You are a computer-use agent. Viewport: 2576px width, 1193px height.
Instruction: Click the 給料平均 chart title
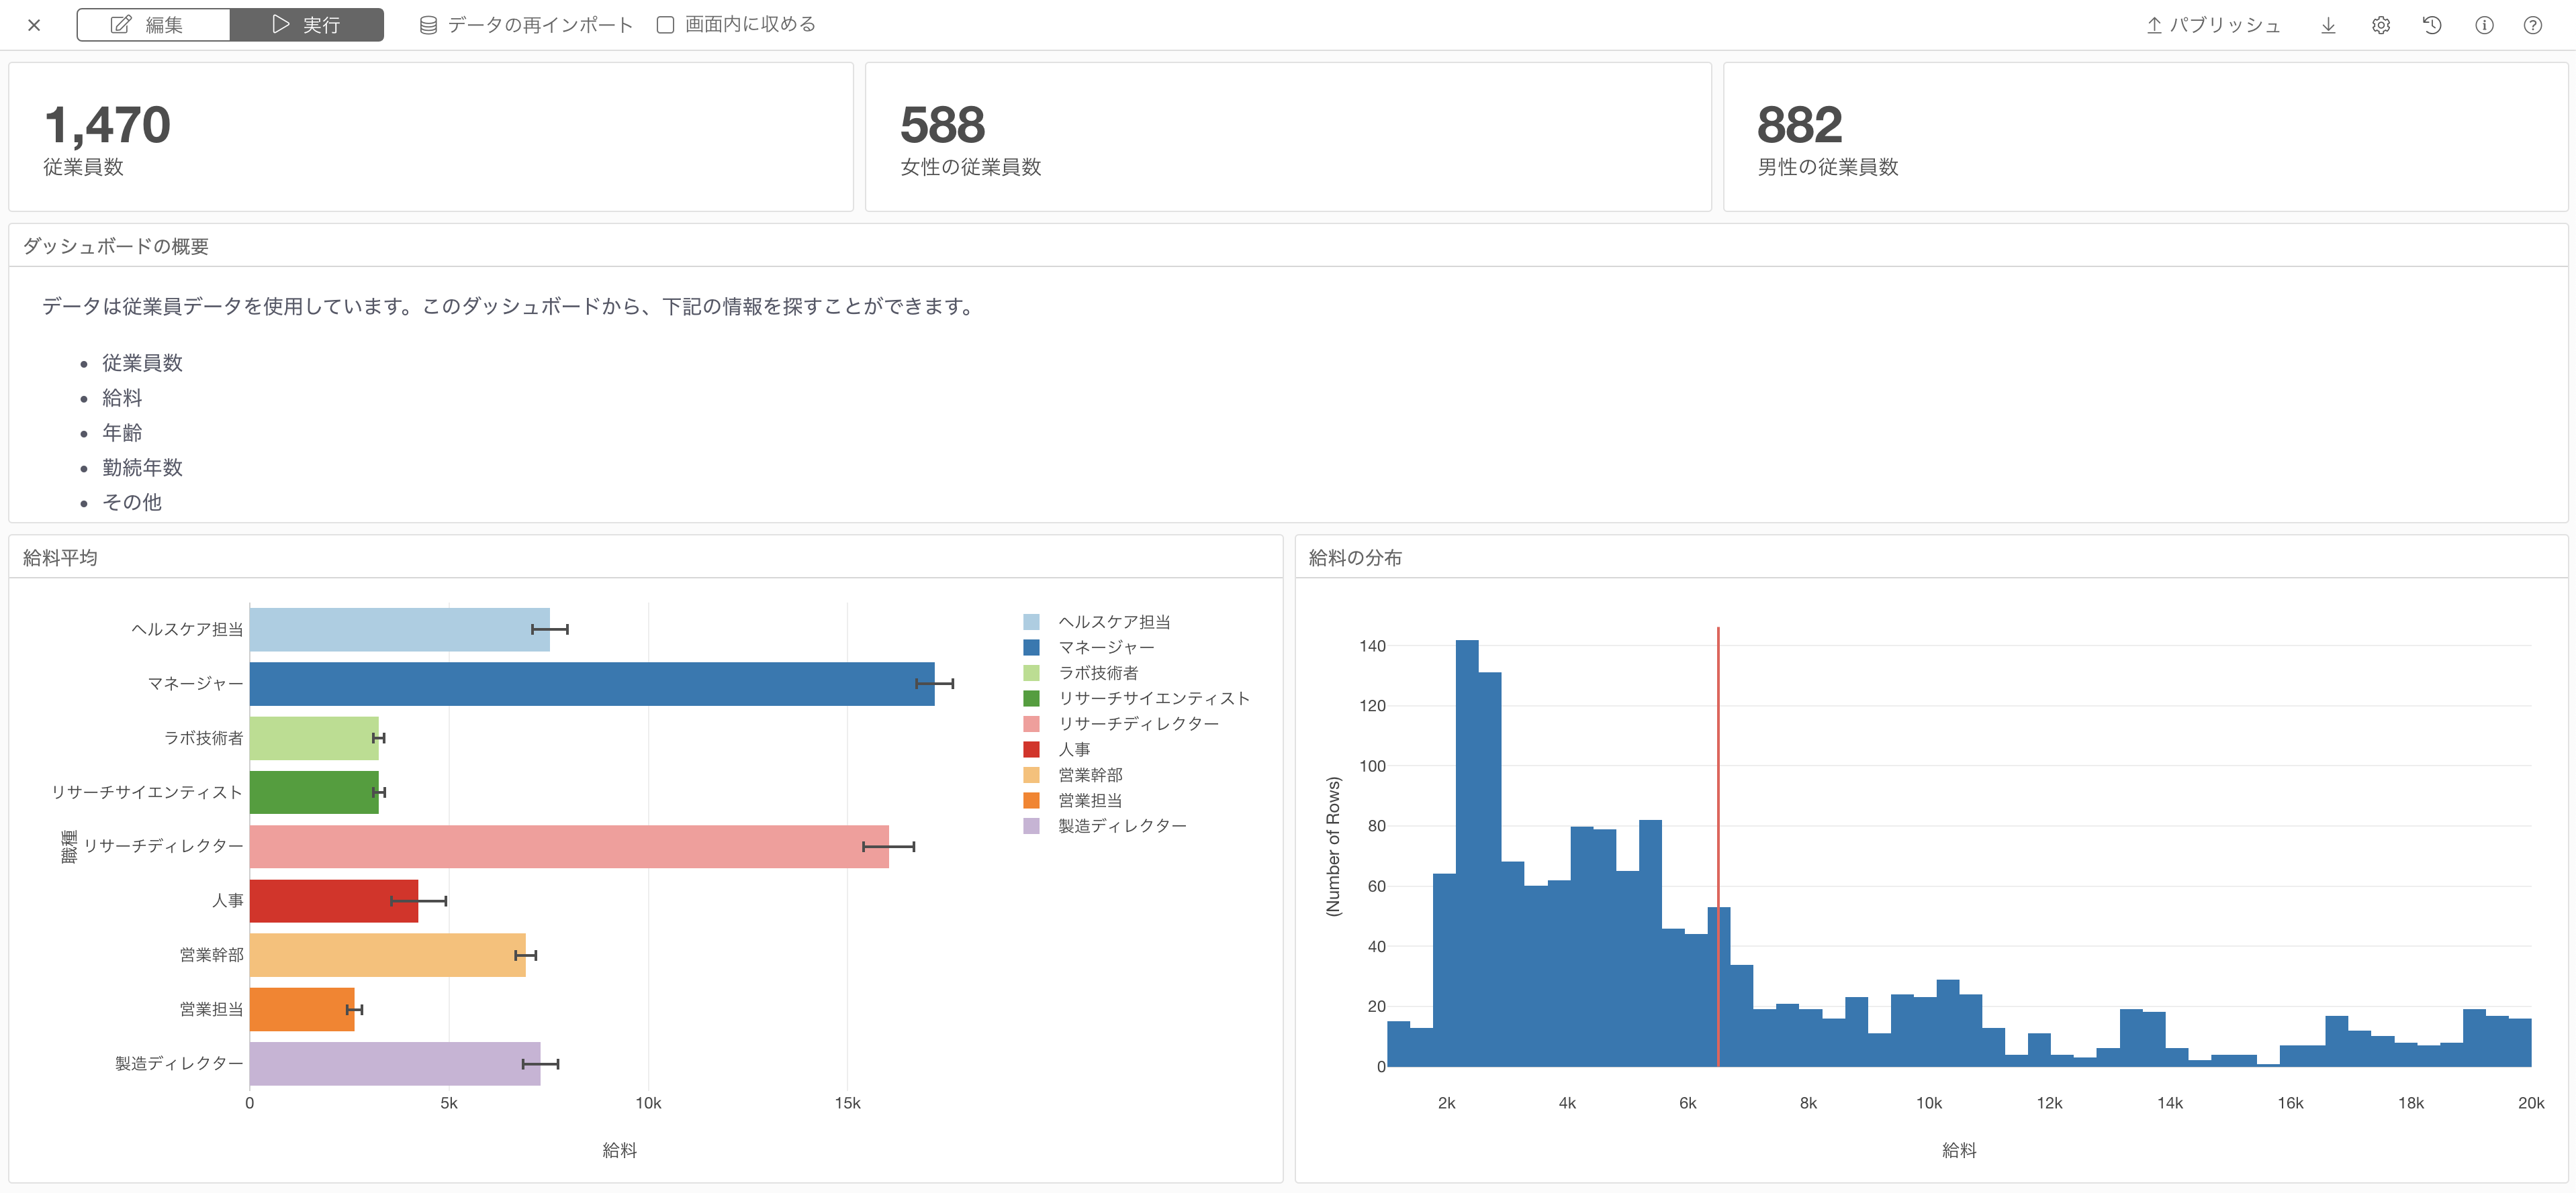coord(60,558)
